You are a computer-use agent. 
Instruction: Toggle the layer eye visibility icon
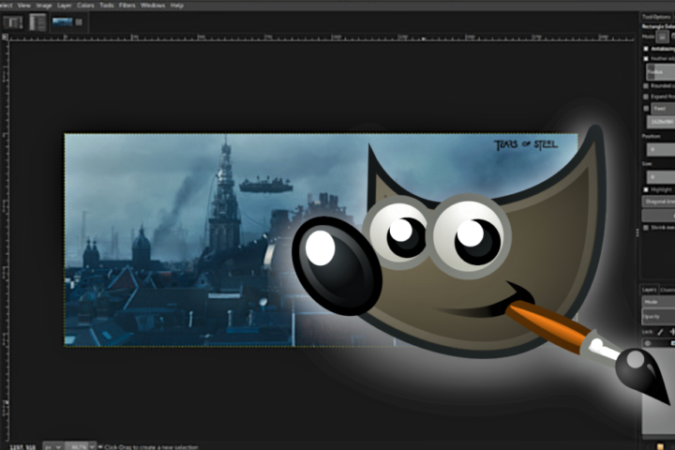[x=648, y=343]
